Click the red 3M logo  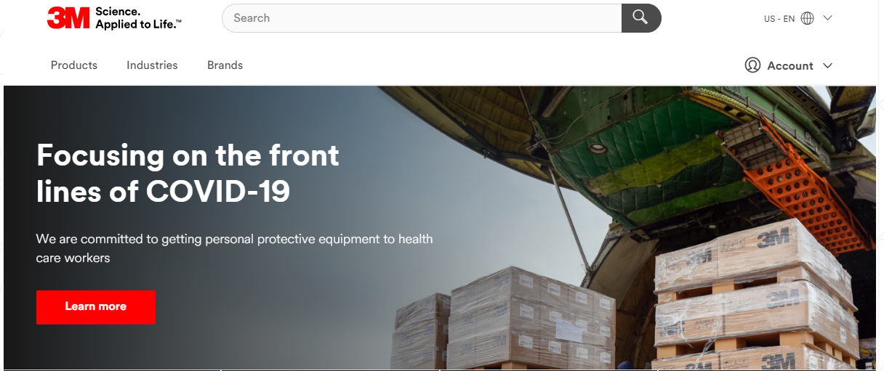(x=68, y=18)
